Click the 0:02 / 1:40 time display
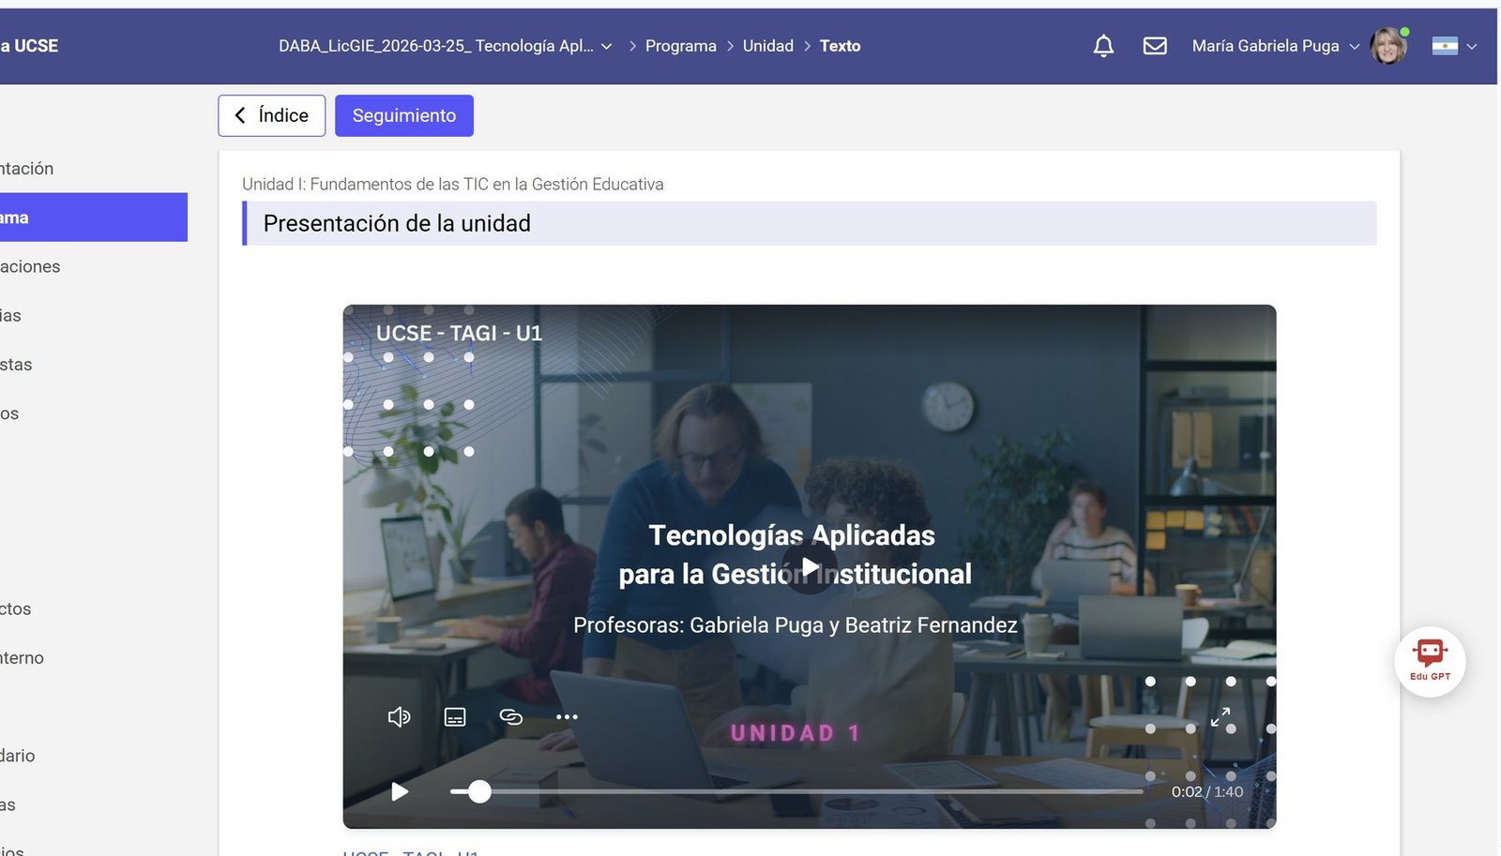Viewport: 1501px width, 856px height. click(1207, 791)
